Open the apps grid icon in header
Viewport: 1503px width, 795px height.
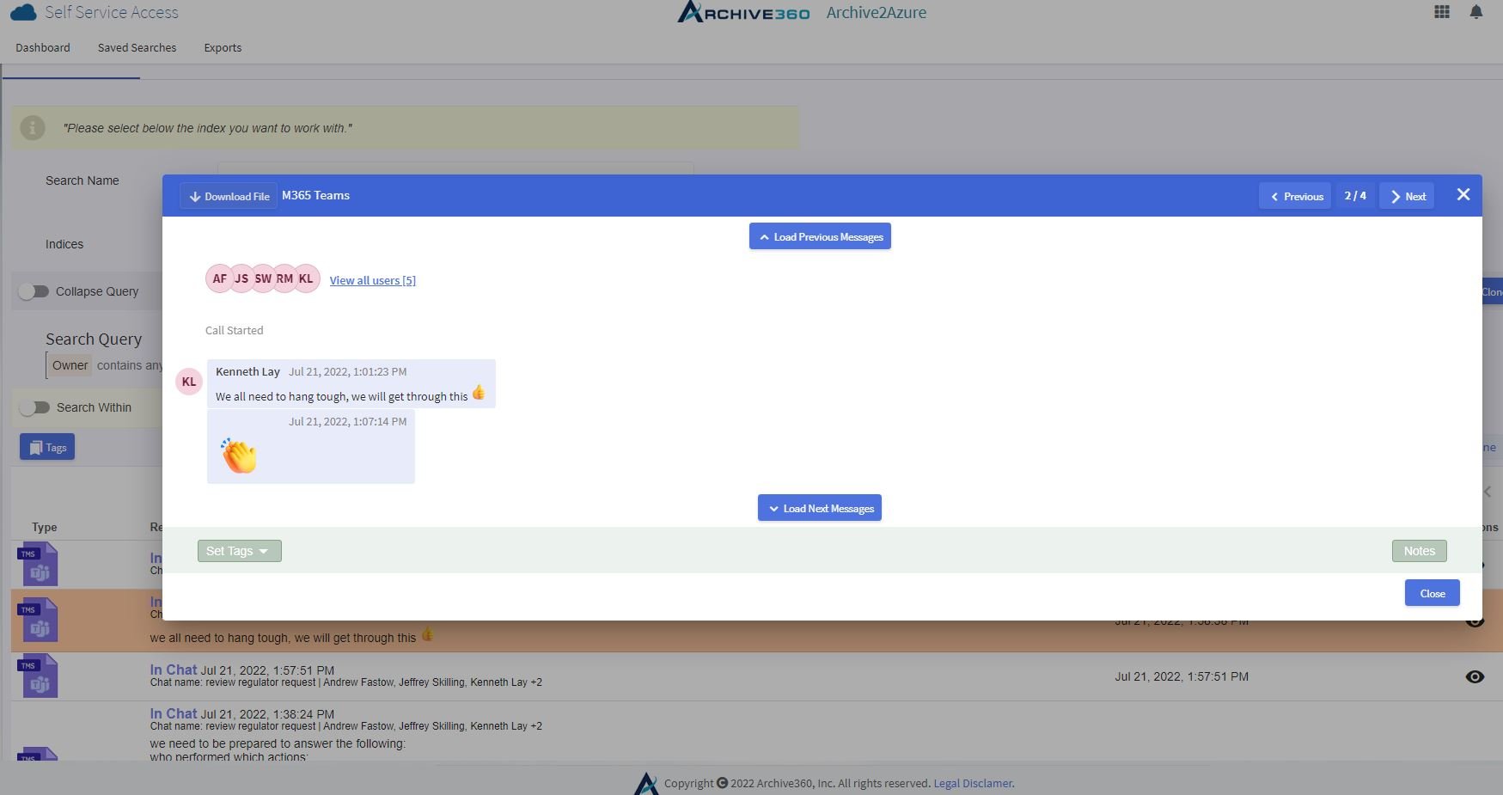pyautogui.click(x=1442, y=12)
